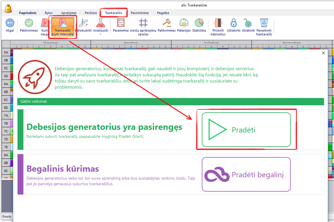The image size is (334, 222).
Task: Open the Pasirinkimai tab
Action: 140,13
